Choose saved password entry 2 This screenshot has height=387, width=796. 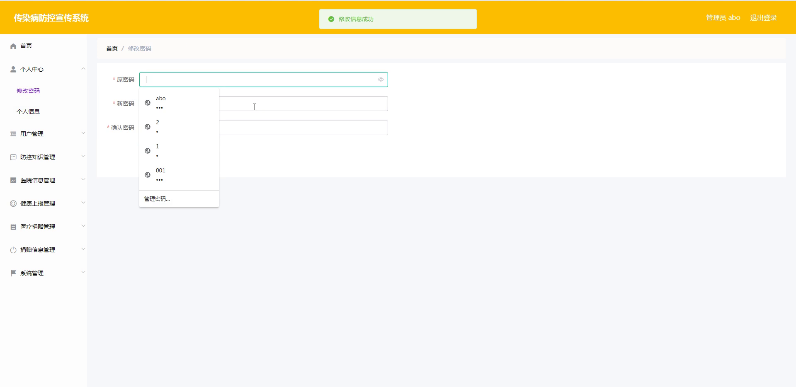click(179, 127)
